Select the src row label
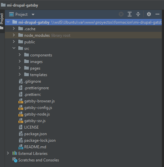Screen dimensions: 164x167 point(27,49)
